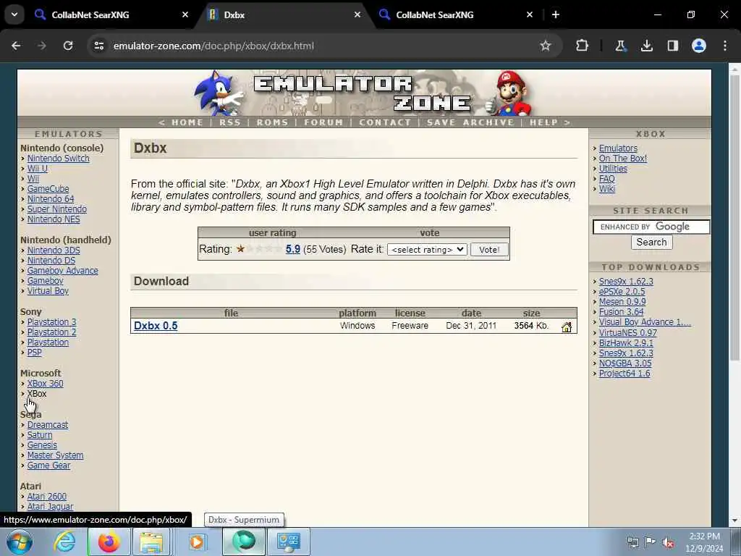
Task: Click the page vertical scrollbar thumb
Action: [x=734, y=217]
